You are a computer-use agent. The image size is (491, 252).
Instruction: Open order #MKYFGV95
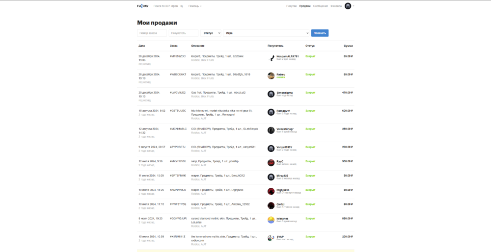point(178,161)
